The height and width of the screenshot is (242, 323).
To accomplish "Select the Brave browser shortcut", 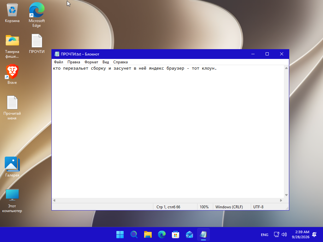I will coord(12,74).
